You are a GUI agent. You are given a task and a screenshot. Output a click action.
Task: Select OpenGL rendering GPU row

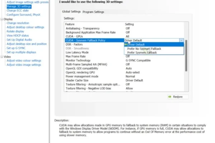(124, 72)
